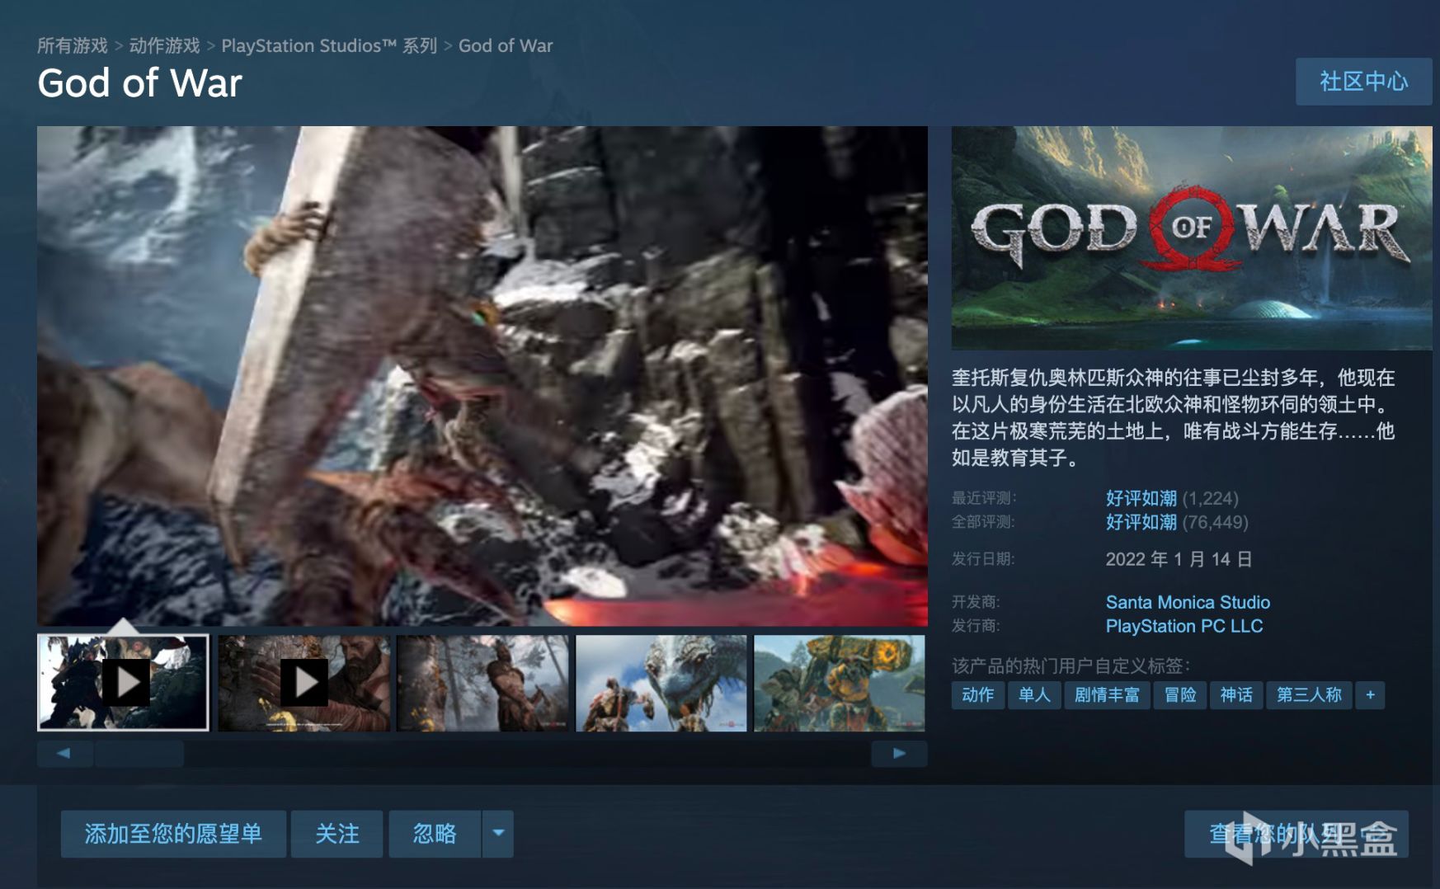Select the 剧情丰富 tag
Screen dimensions: 1440x889
click(x=1107, y=695)
